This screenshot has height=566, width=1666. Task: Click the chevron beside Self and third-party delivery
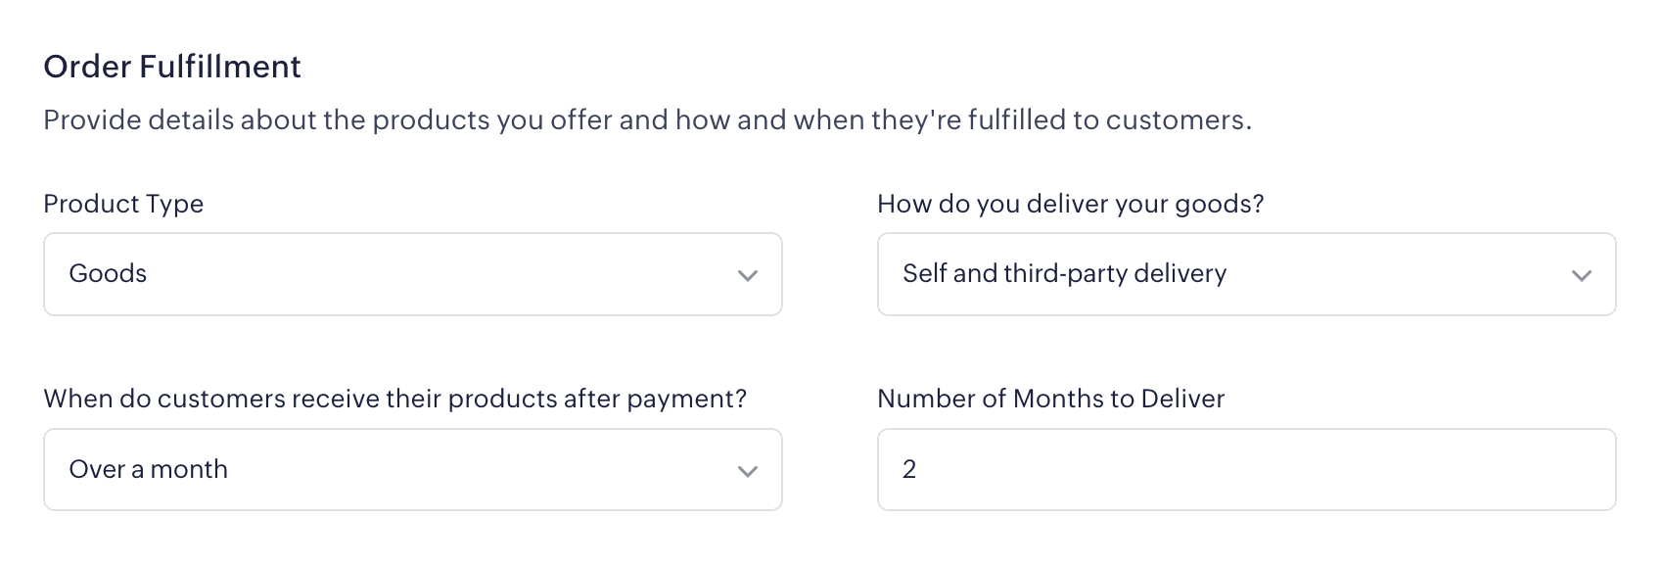tap(1581, 275)
